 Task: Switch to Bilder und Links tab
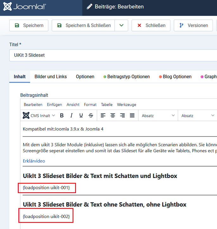51,77
